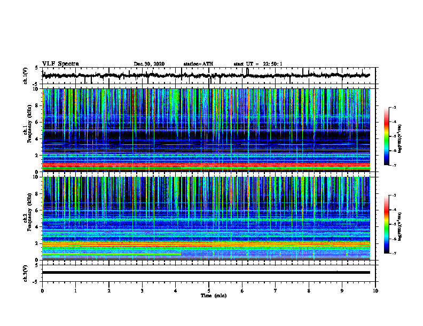Click the ch.1 colorbar log(PSD) unit label

pos(400,139)
